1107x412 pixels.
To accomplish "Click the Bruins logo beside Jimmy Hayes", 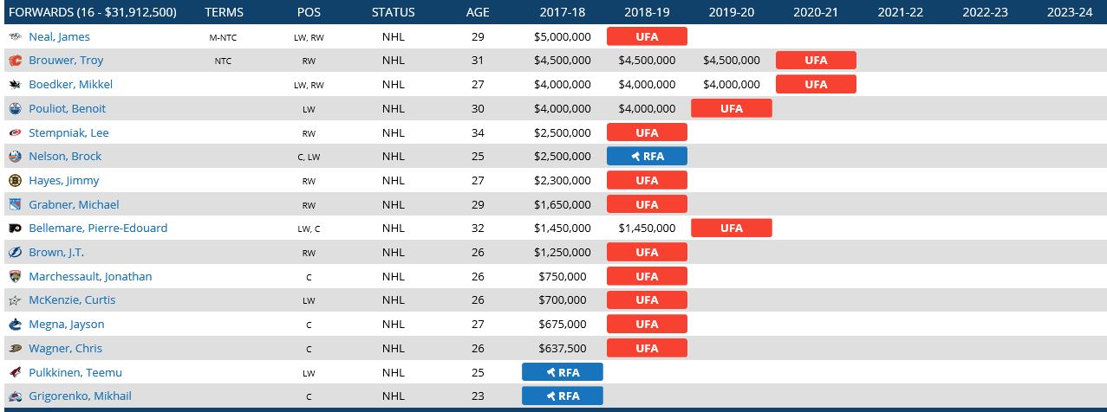I will click(15, 181).
